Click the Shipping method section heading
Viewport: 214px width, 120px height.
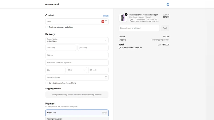click(53, 89)
